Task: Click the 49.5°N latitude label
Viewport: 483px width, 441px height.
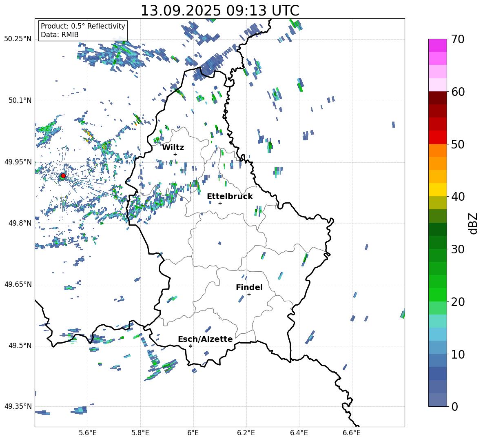Action: [20, 346]
